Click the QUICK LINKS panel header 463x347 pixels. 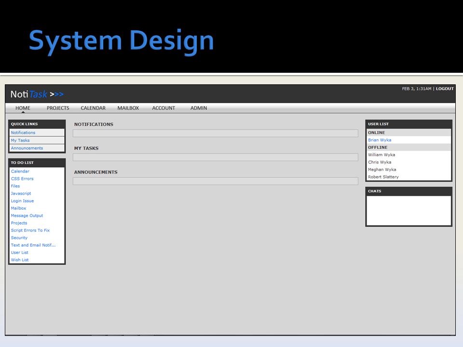(x=37, y=124)
